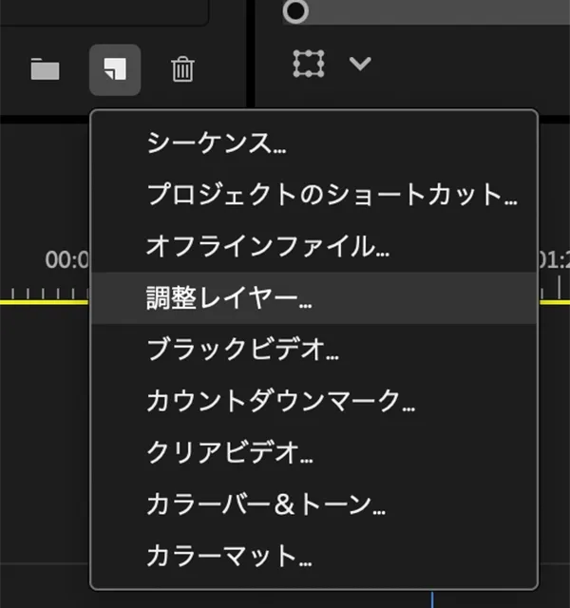Image resolution: width=570 pixels, height=608 pixels.
Task: Select カウントダウンマーク... option
Action: click(313, 401)
